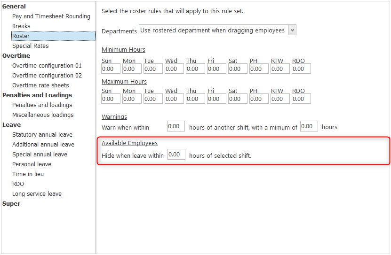Open RDO leave settings in sidebar
This screenshot has width=391, height=255.
tap(18, 184)
